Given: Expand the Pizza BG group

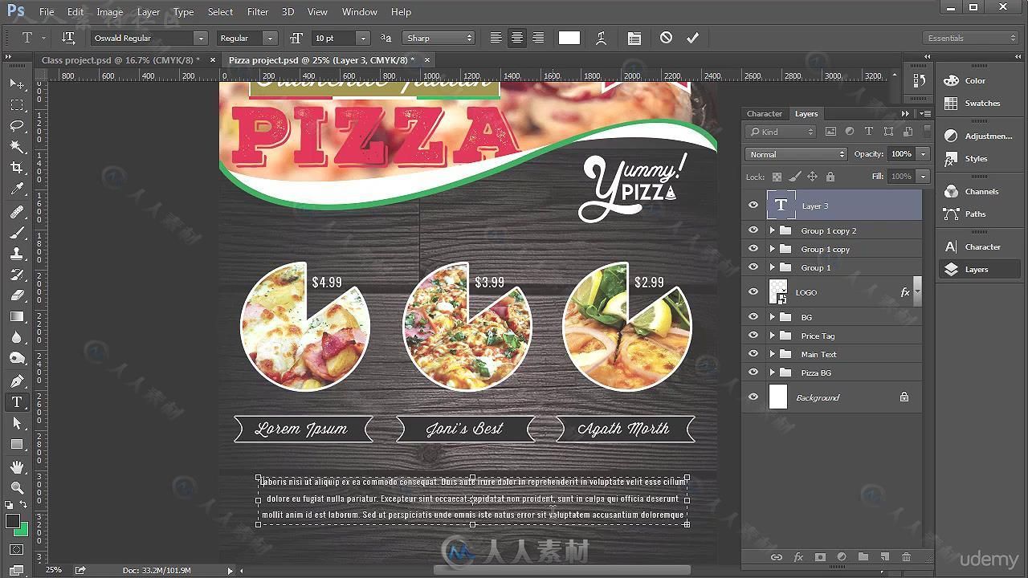Looking at the screenshot, I should pos(772,372).
